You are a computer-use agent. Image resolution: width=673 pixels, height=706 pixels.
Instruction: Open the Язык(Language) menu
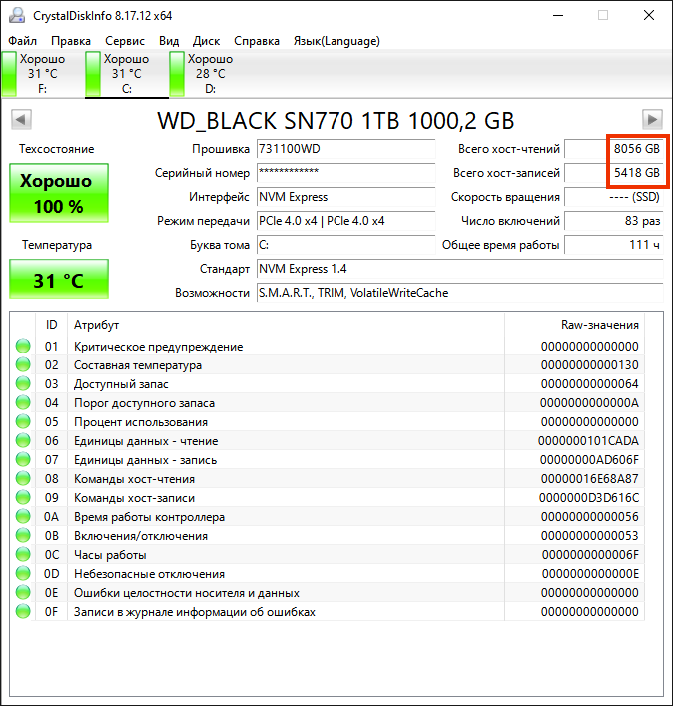click(x=336, y=41)
